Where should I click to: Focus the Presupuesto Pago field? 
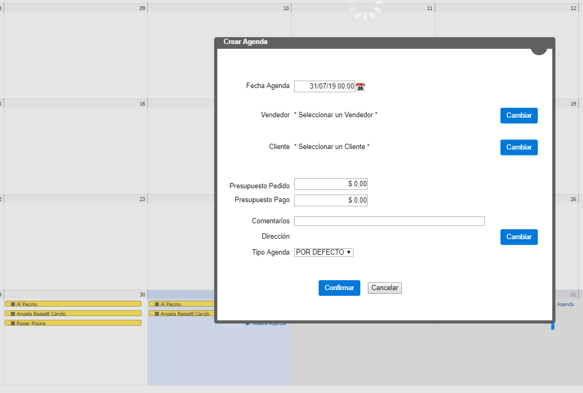pyautogui.click(x=331, y=200)
